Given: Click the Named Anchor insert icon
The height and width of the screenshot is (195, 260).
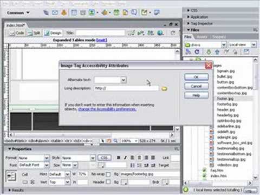Looking at the screenshot, I should pyautogui.click(x=64, y=12).
